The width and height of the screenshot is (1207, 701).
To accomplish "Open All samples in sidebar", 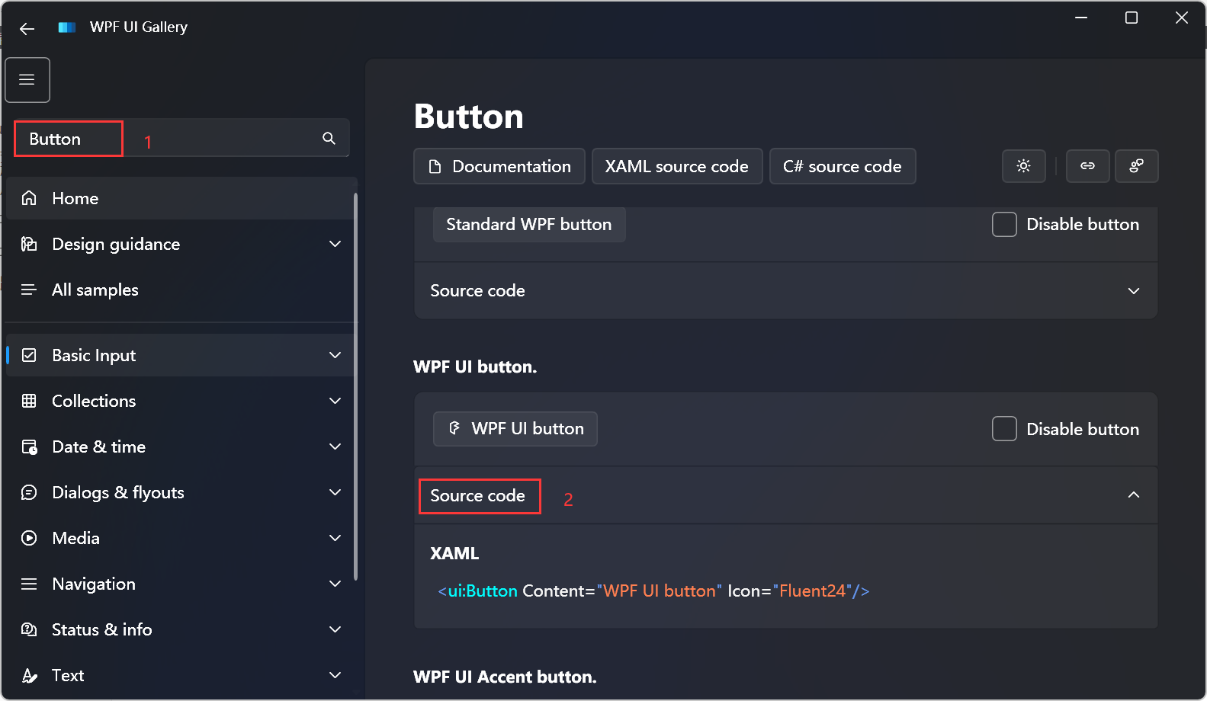I will [x=95, y=290].
